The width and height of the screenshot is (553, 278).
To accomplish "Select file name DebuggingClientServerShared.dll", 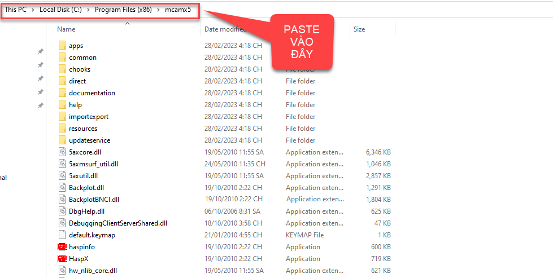I will pos(118,223).
